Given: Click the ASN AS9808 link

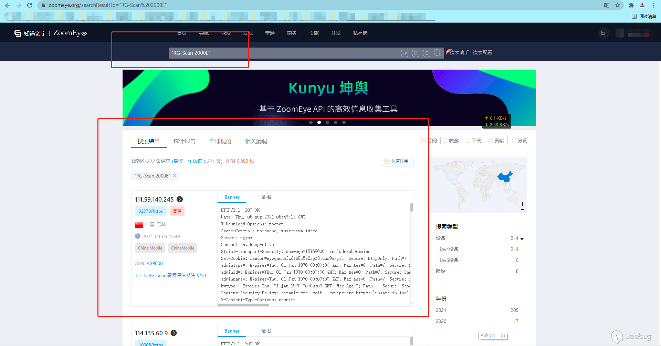Looking at the screenshot, I should click(x=155, y=263).
